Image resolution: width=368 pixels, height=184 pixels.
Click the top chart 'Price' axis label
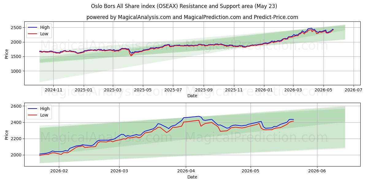point(7,53)
